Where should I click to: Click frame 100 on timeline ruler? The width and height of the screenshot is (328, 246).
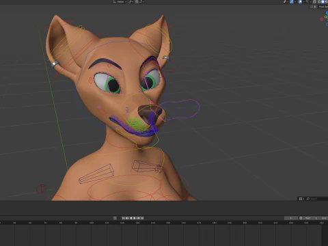[92, 223]
